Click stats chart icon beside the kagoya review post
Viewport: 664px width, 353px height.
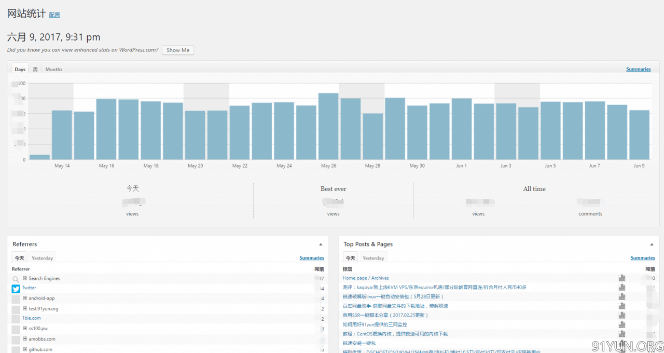[621, 288]
